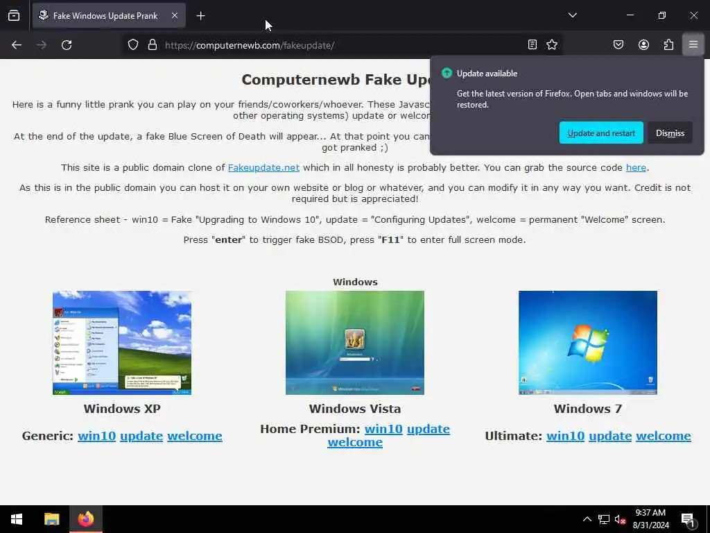710x533 pixels.
Task: Open new tab with plus button
Action: (x=200, y=16)
